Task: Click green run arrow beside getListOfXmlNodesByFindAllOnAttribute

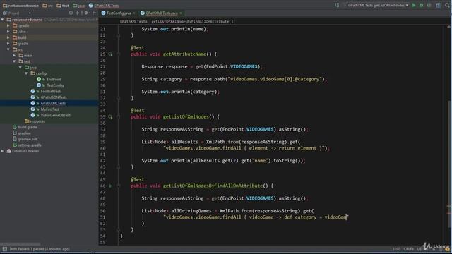Action: (x=110, y=186)
